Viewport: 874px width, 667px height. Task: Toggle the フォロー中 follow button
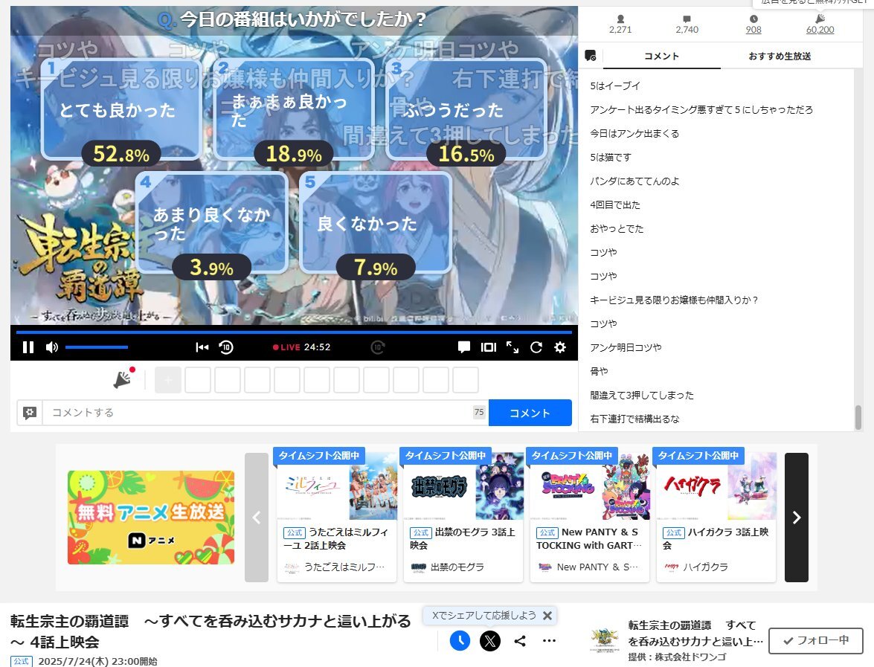point(816,641)
